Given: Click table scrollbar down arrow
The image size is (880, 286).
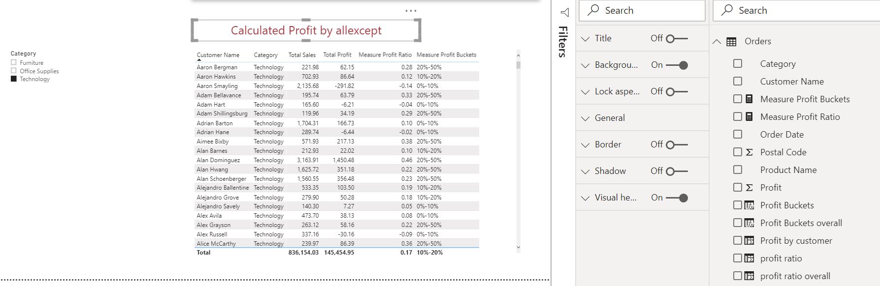Looking at the screenshot, I should (x=518, y=248).
